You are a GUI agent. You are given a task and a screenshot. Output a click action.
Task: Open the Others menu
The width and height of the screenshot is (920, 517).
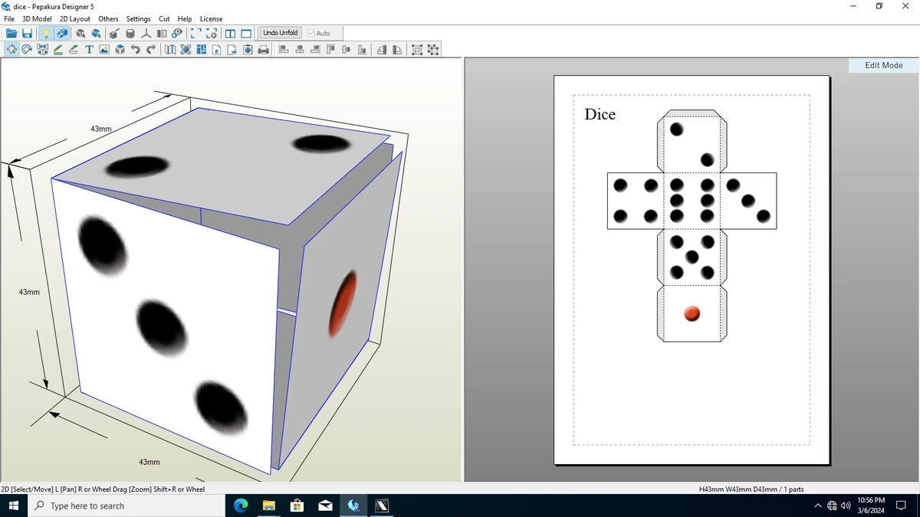[x=108, y=19]
